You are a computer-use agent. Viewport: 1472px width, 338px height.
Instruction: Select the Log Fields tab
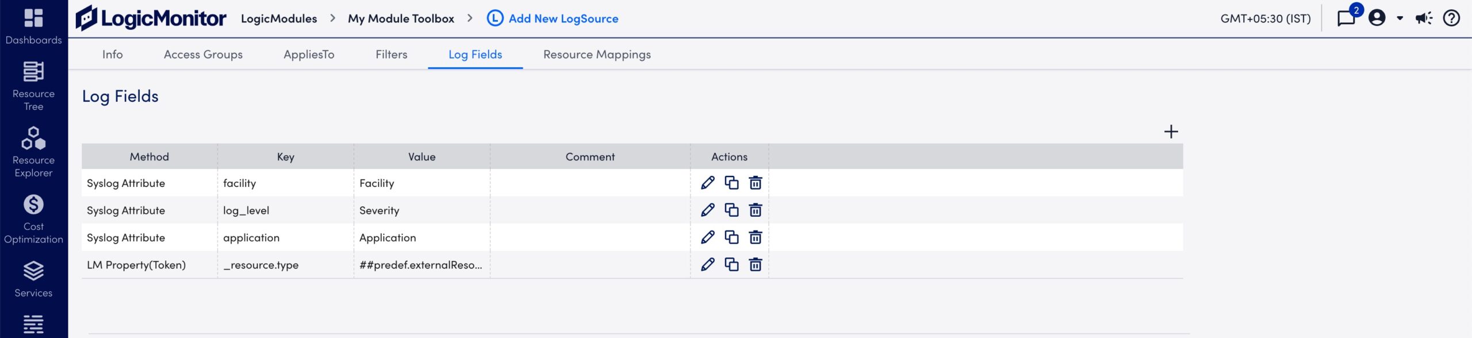point(475,54)
